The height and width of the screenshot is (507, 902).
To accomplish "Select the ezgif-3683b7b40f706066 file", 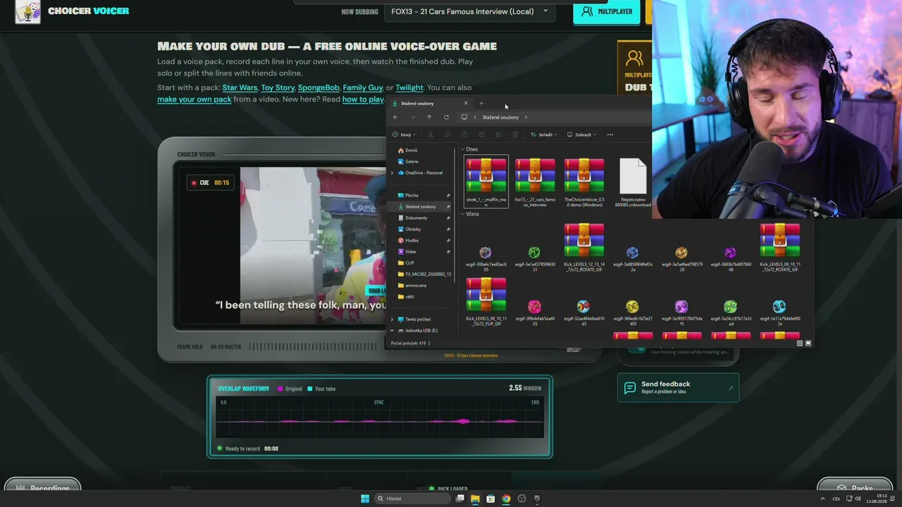I will (x=731, y=258).
